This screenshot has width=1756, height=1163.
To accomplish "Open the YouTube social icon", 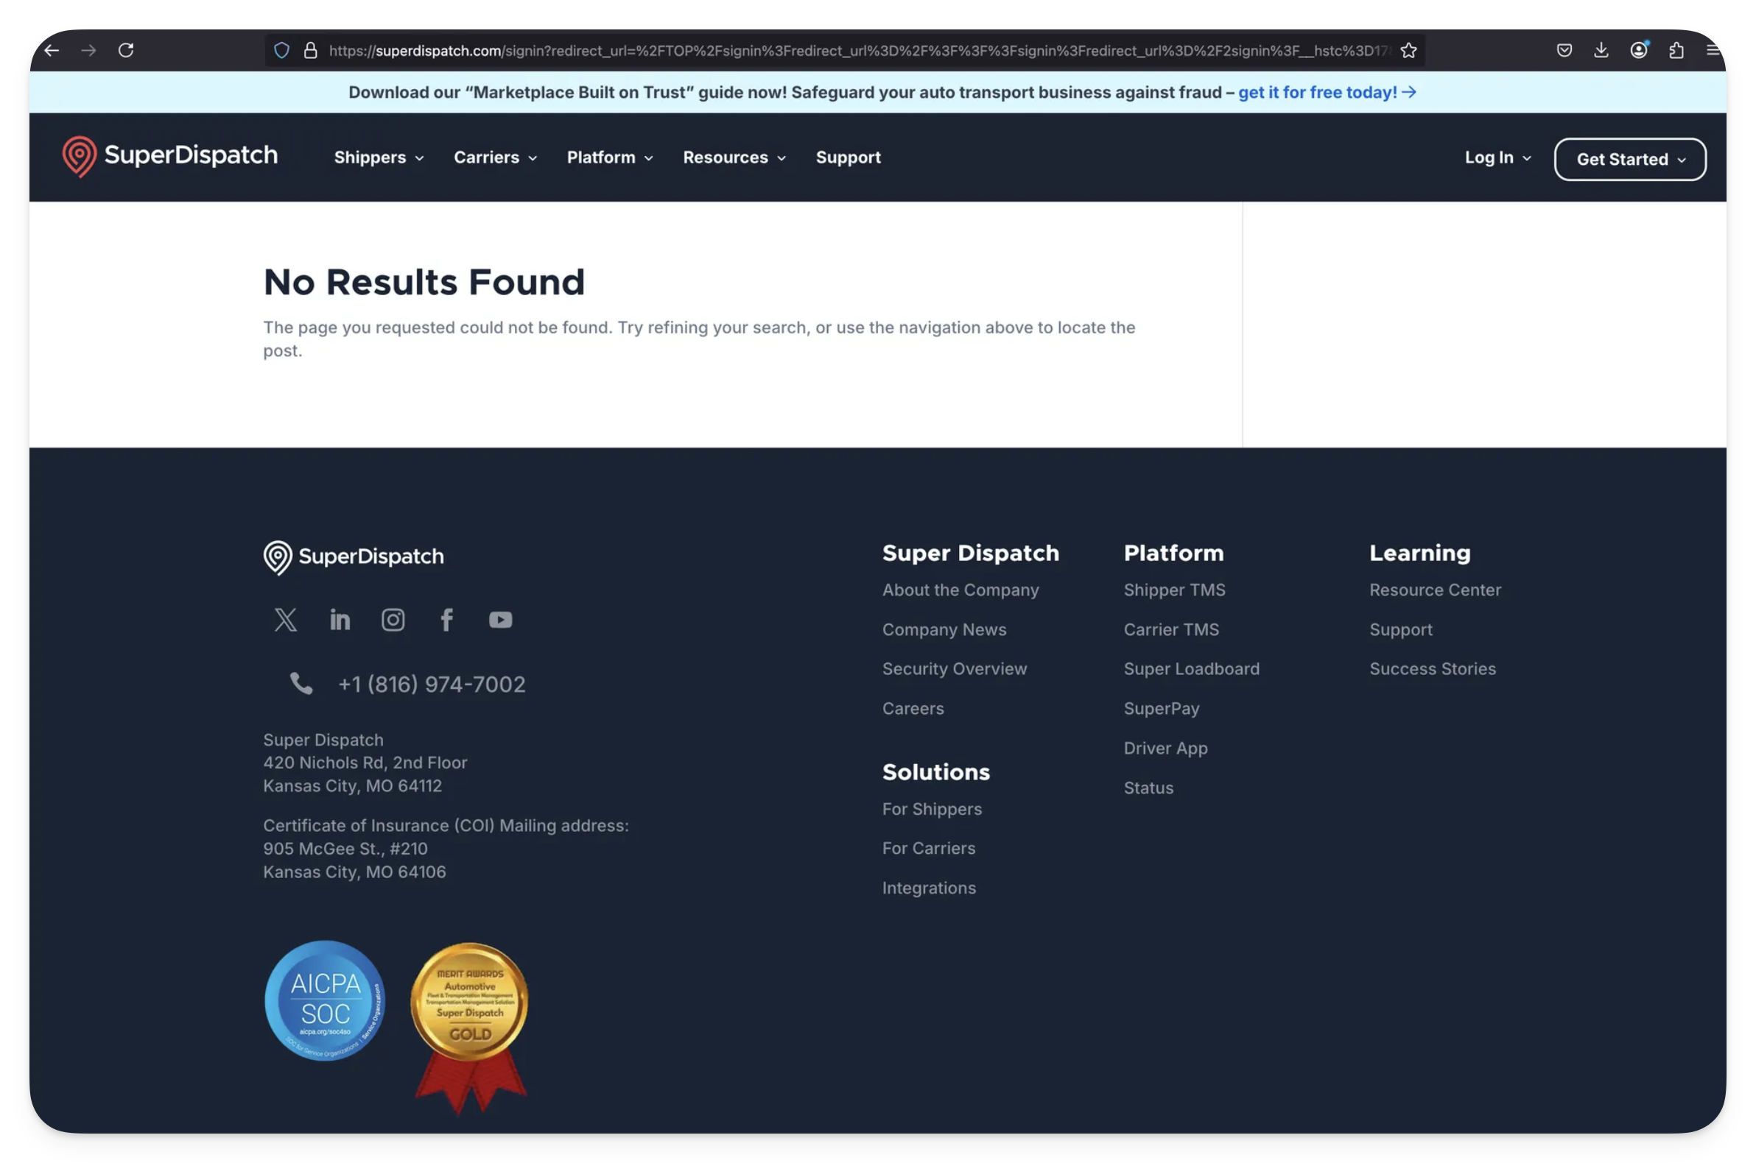I will pos(501,619).
